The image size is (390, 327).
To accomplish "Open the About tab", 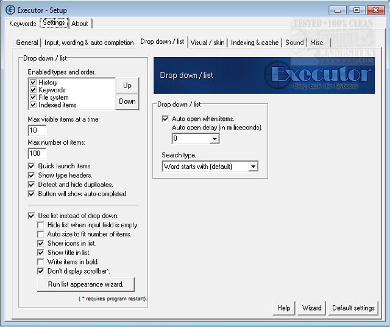I will tap(80, 24).
